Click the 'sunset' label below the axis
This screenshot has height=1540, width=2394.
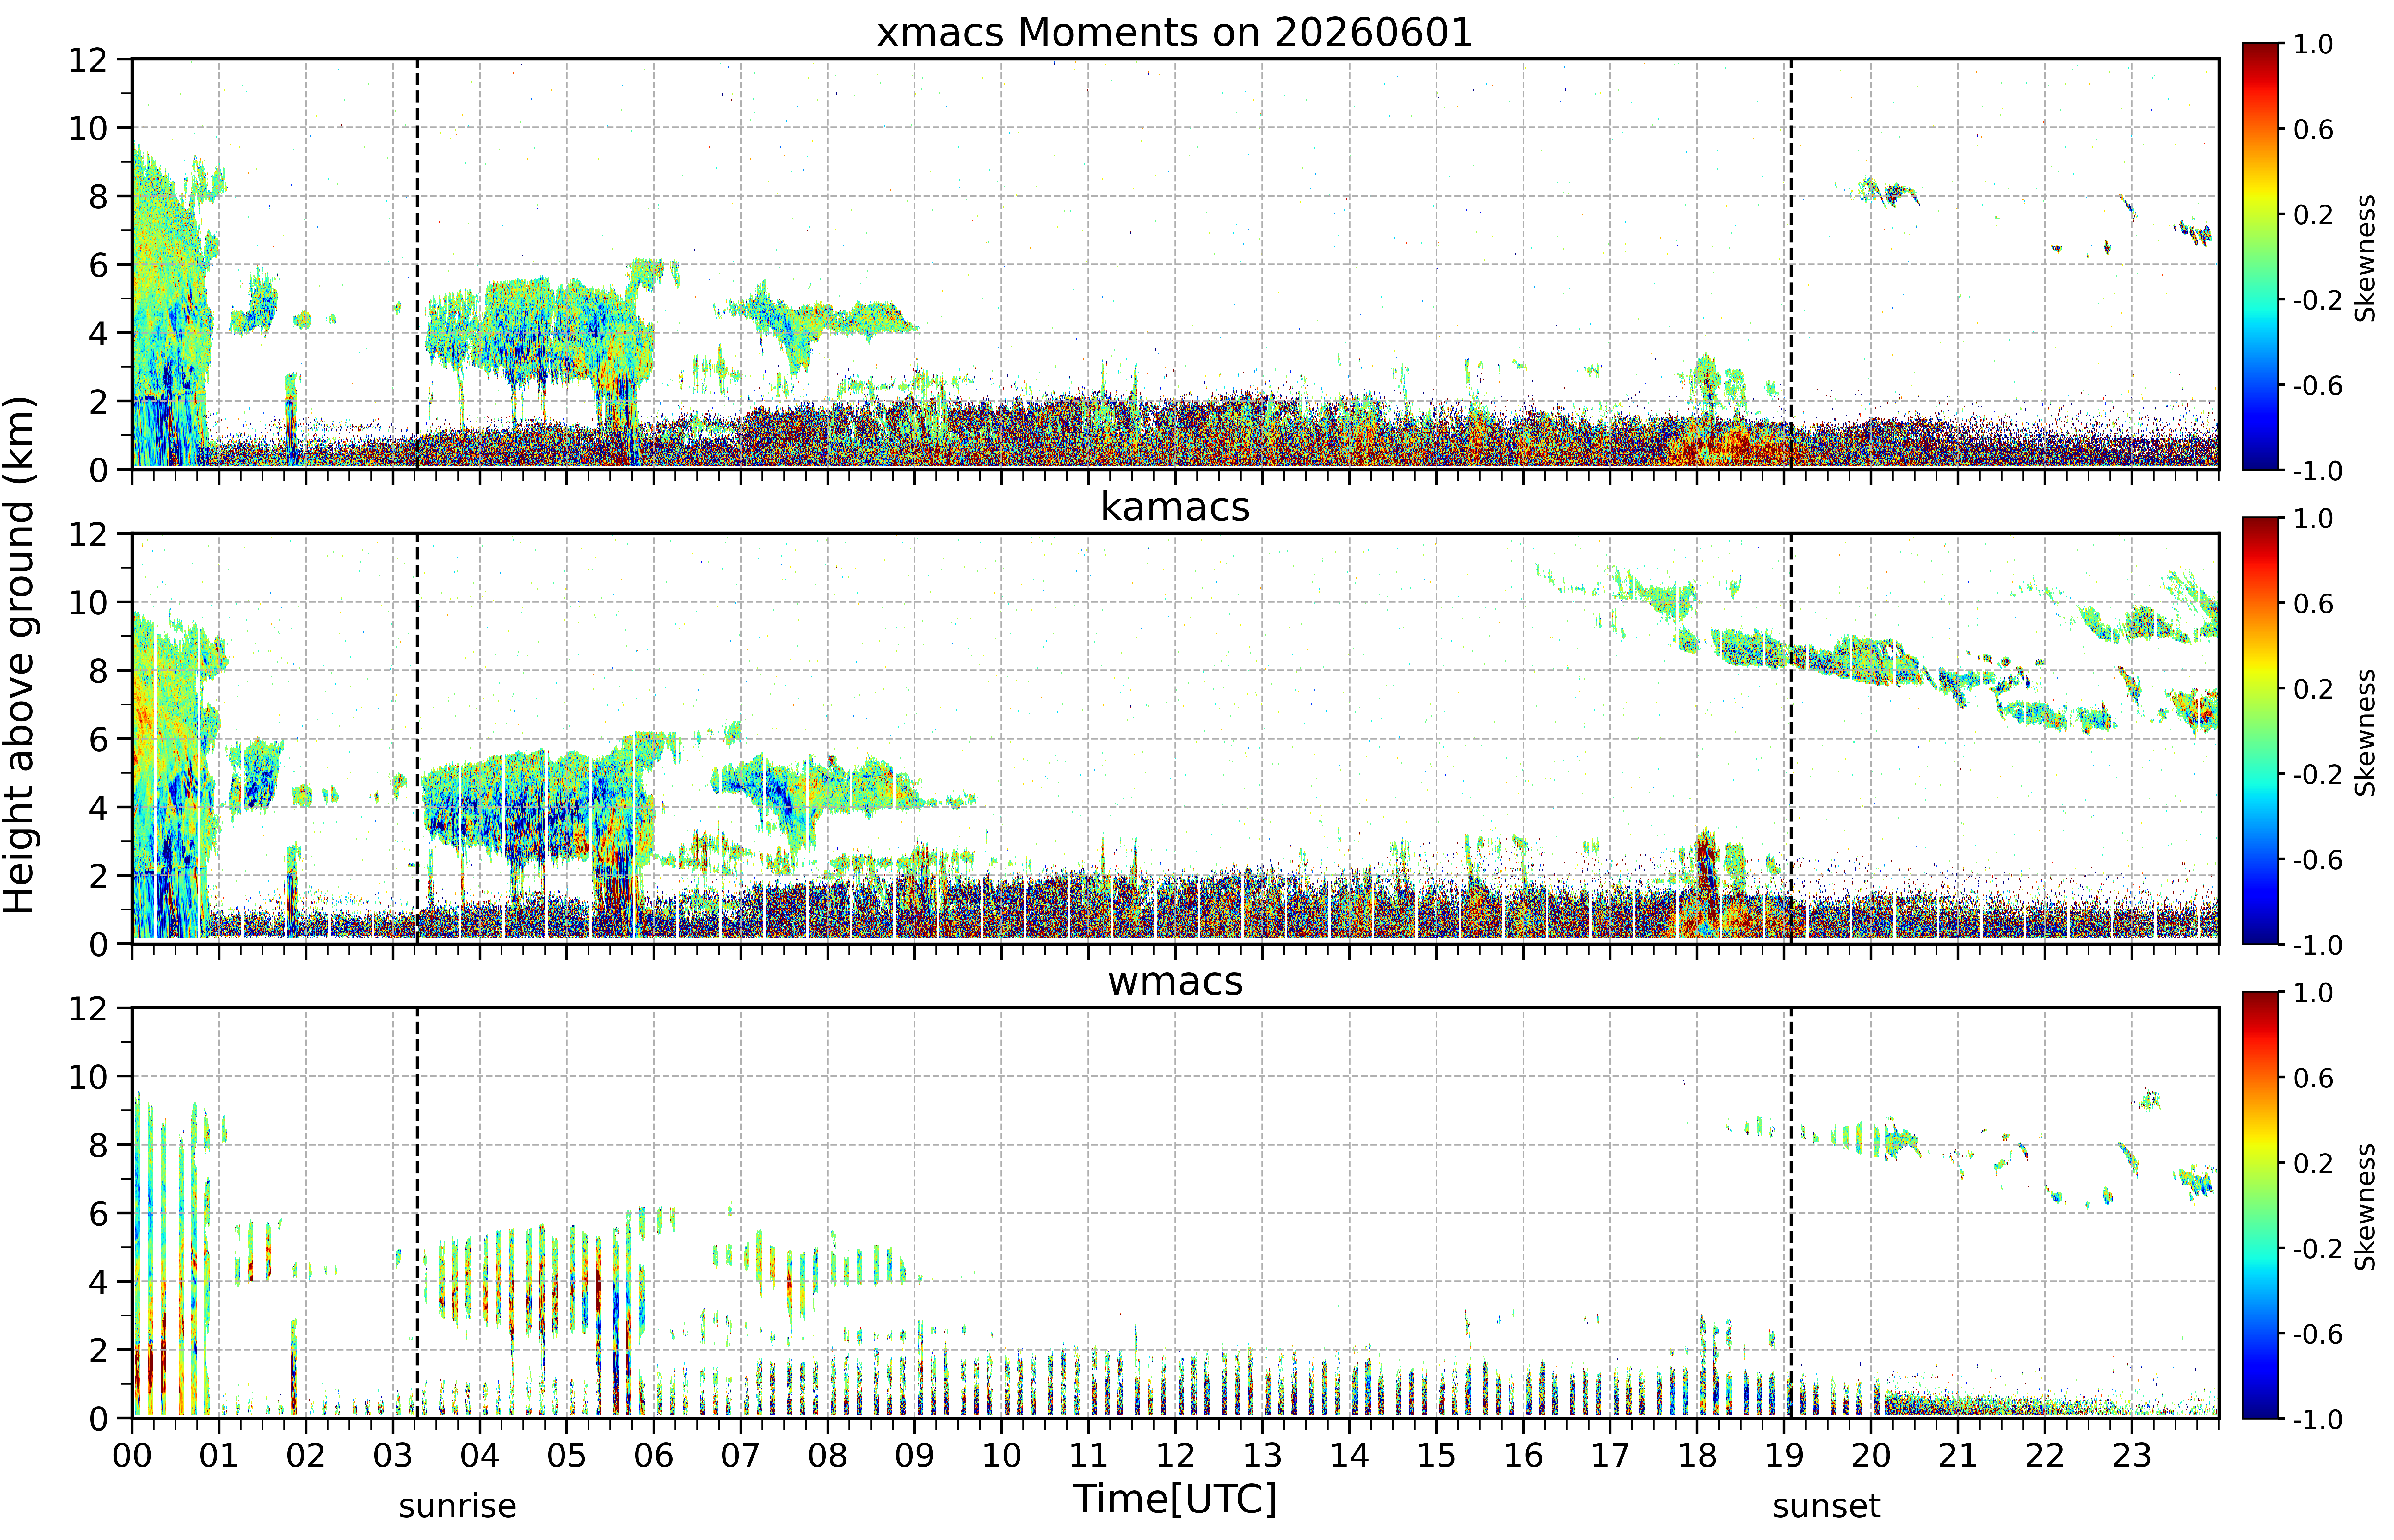[1827, 1506]
